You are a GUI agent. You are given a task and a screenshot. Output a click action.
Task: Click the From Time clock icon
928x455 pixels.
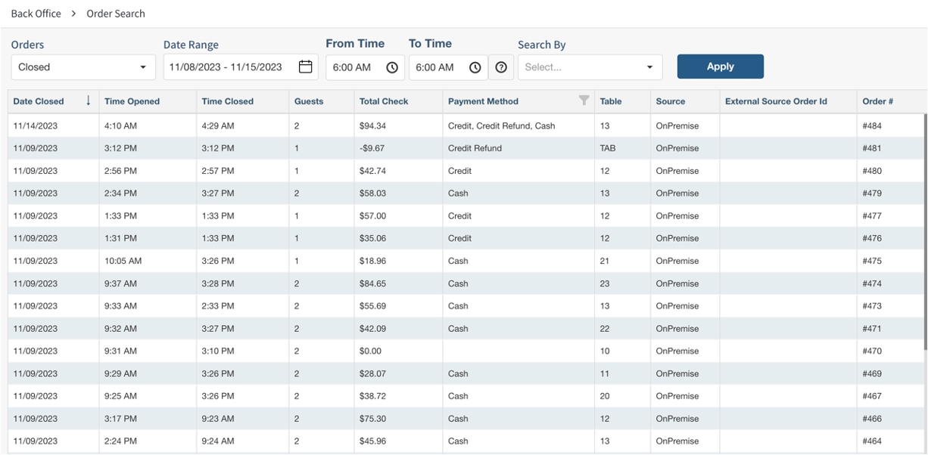click(392, 67)
